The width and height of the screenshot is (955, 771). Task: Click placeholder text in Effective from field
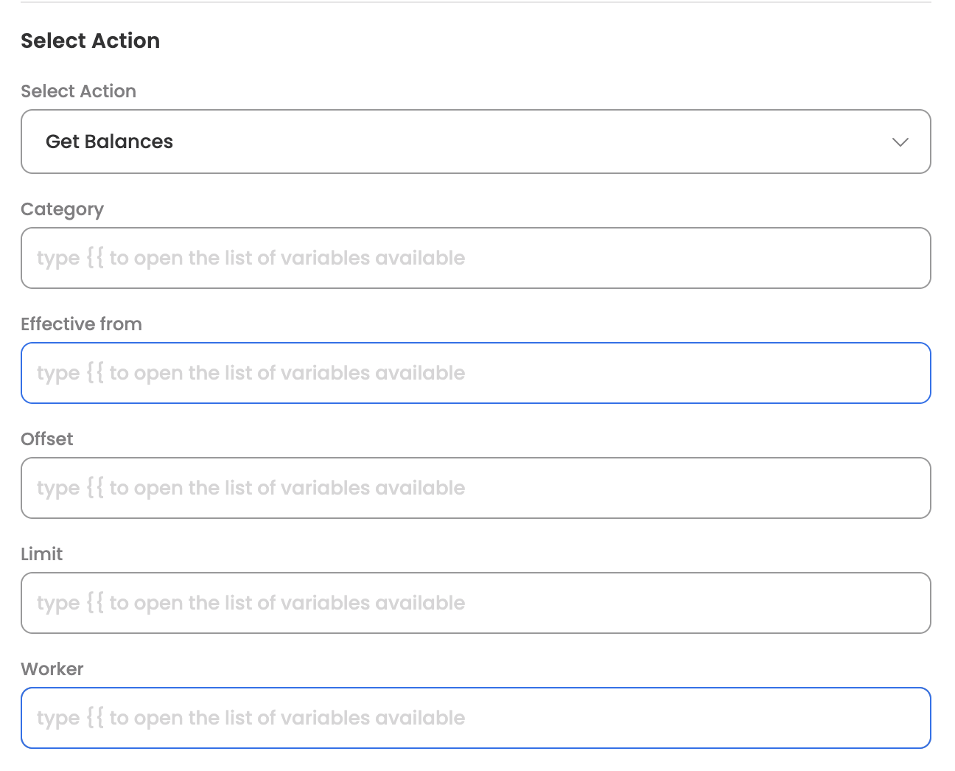251,373
